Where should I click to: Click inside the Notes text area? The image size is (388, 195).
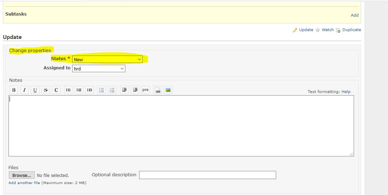coord(181,126)
